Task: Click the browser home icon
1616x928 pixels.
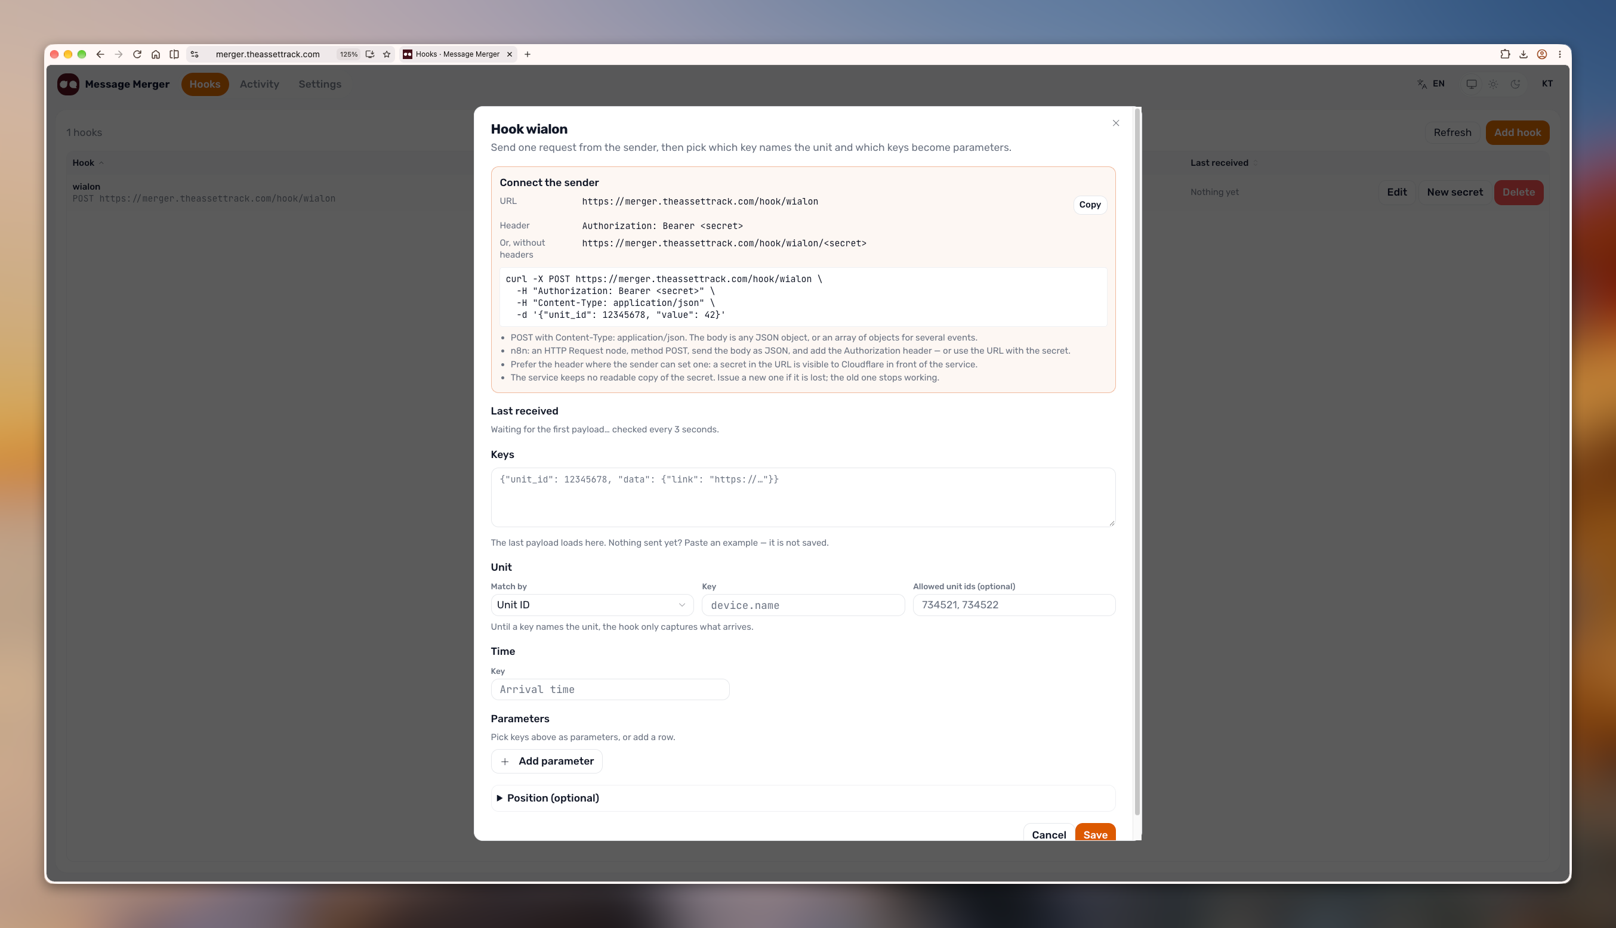Action: point(156,54)
